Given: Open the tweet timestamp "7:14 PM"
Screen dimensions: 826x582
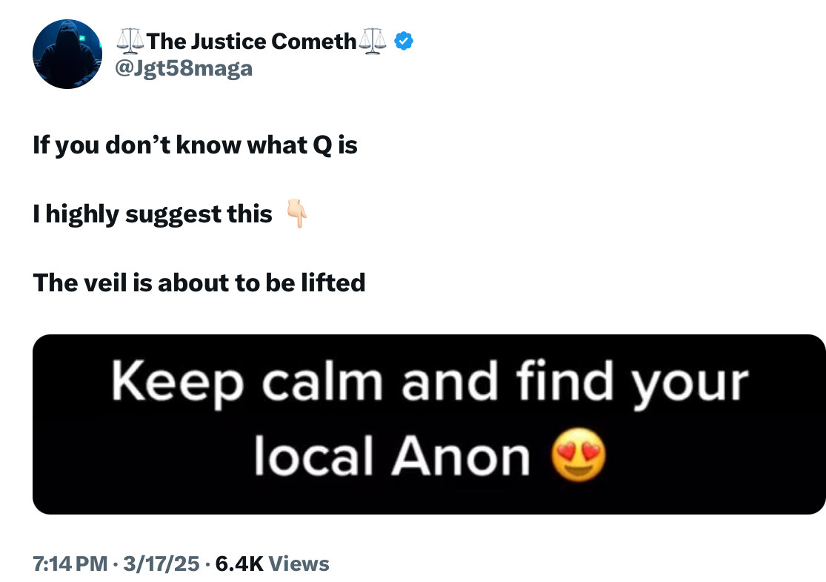Looking at the screenshot, I should (70, 564).
